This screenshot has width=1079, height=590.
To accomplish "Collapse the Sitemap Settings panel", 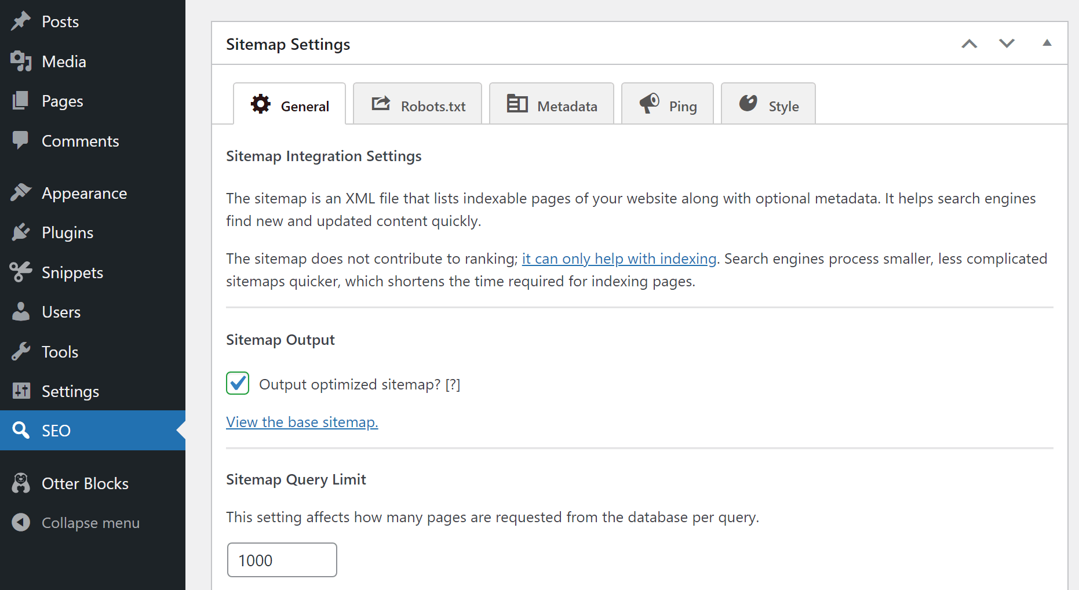I will point(1047,43).
